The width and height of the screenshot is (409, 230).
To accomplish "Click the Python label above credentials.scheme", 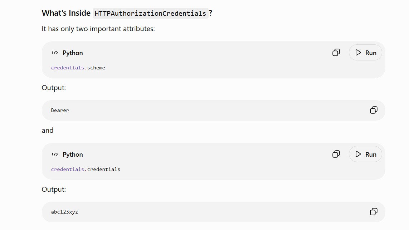I will pos(73,53).
